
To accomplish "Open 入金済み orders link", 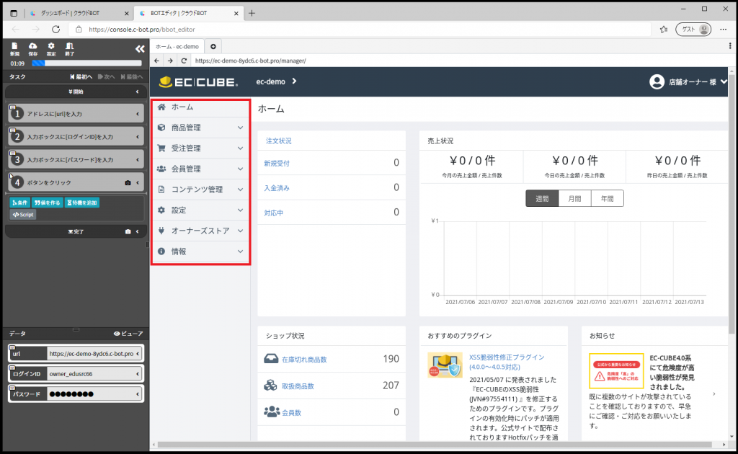I will click(x=277, y=188).
